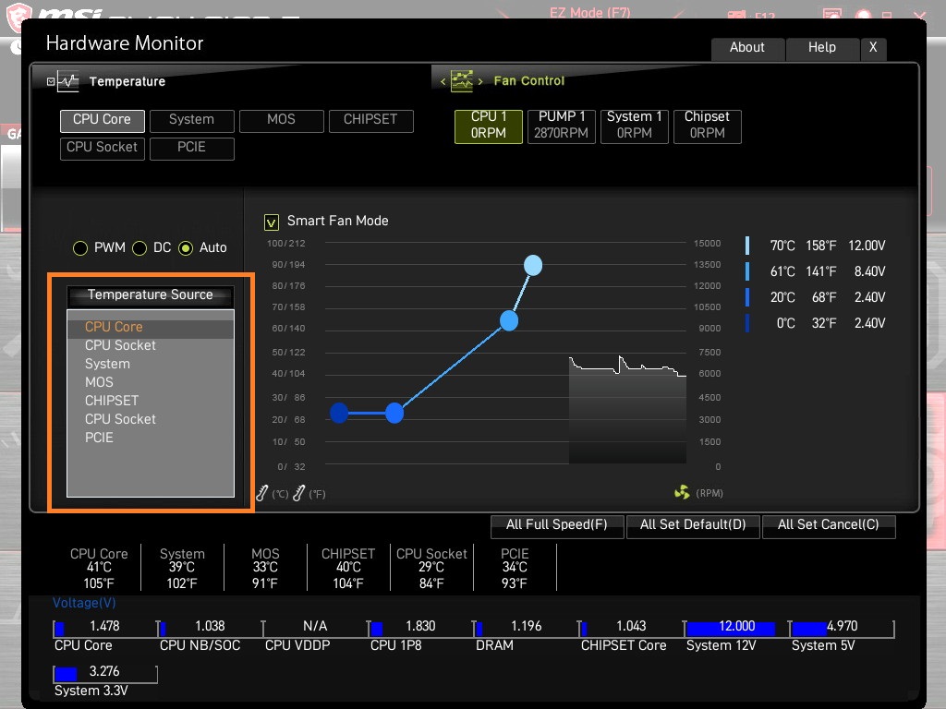Viewport: 946px width, 709px height.
Task: Switch to PUMP 1 fan tab
Action: click(562, 126)
